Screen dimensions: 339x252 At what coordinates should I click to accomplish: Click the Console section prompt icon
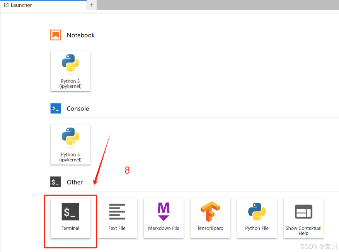[56, 108]
